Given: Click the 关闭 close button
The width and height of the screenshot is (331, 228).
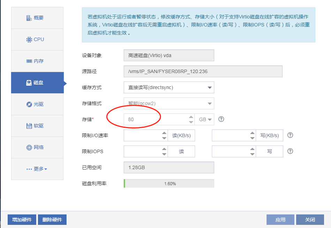Looking at the screenshot, I should click(310, 220).
